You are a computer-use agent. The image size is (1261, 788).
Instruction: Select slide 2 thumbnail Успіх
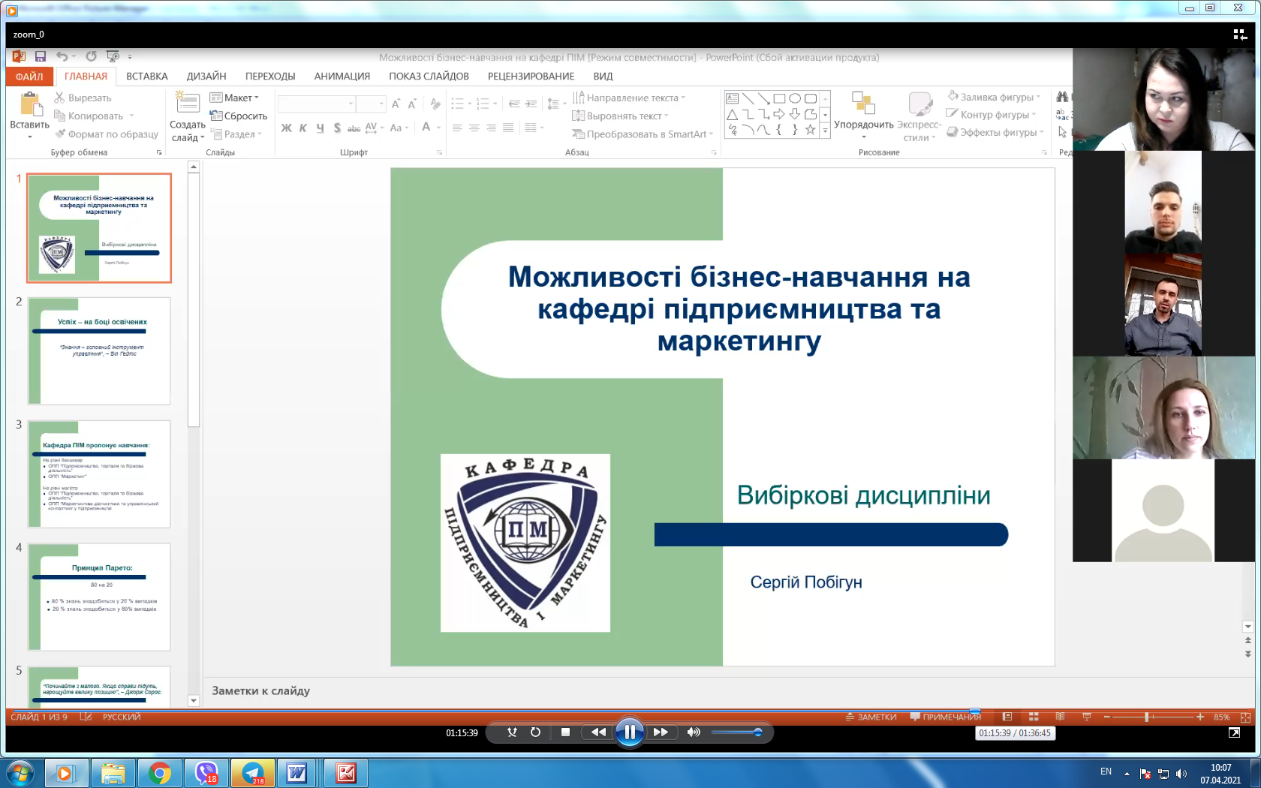[x=99, y=350]
